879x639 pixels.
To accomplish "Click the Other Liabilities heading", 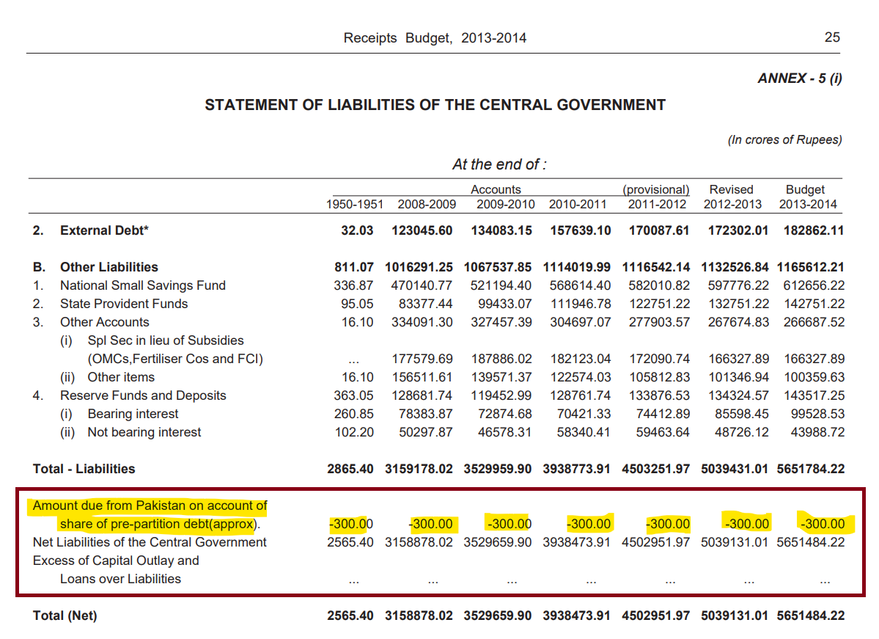I will click(109, 267).
